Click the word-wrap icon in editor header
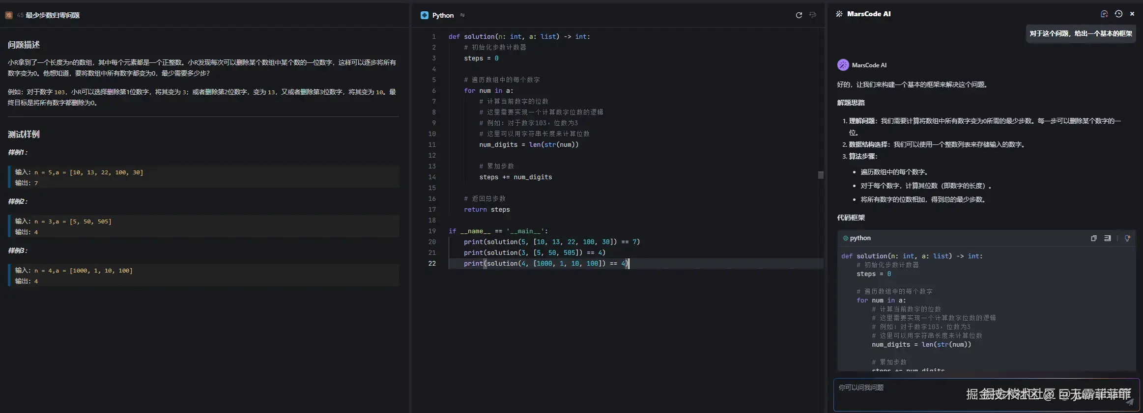This screenshot has height=413, width=1143. click(x=813, y=15)
